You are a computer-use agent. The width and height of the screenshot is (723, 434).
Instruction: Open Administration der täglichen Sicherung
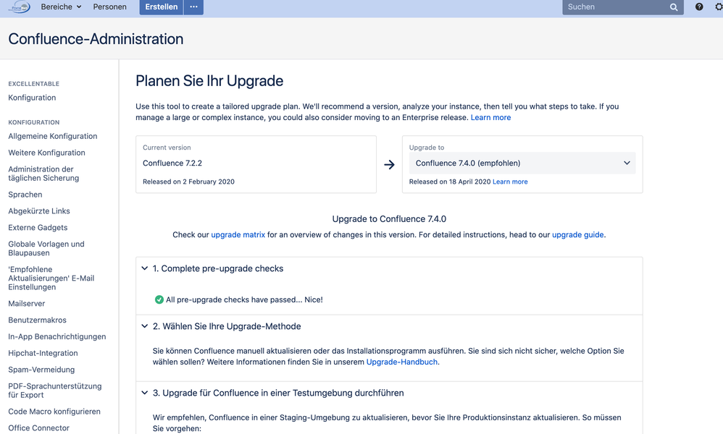pos(43,174)
